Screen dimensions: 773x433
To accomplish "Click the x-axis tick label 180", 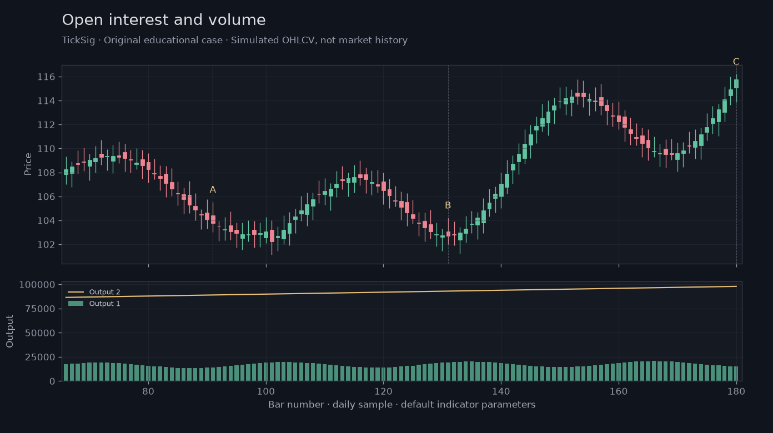I will coord(736,391).
